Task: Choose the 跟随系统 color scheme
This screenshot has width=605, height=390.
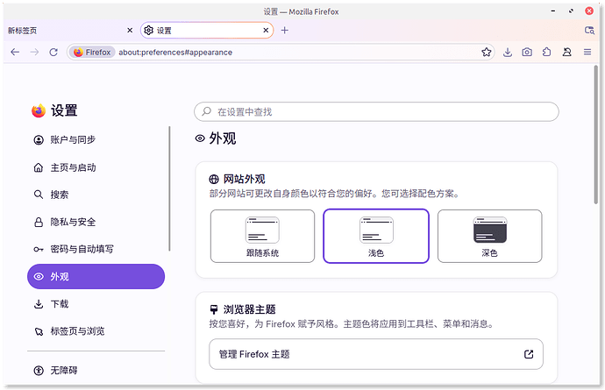Action: click(x=262, y=236)
